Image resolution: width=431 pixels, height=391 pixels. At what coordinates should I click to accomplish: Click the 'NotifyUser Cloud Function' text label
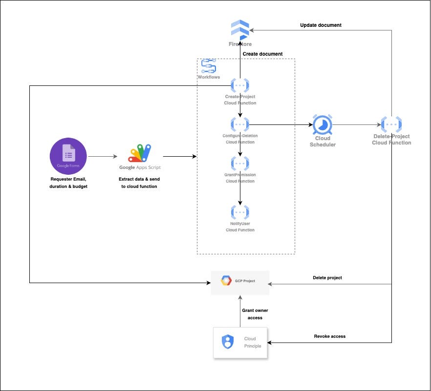click(x=240, y=227)
